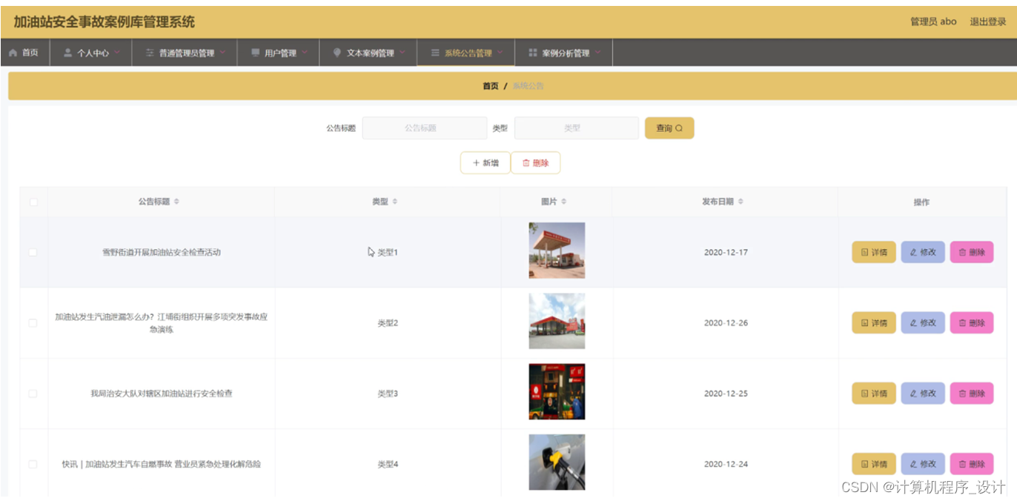
Task: Click 删除 for the 2020-12-26 row
Action: (x=972, y=323)
